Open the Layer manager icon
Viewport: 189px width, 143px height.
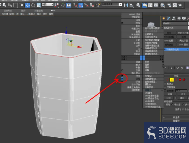138,5
